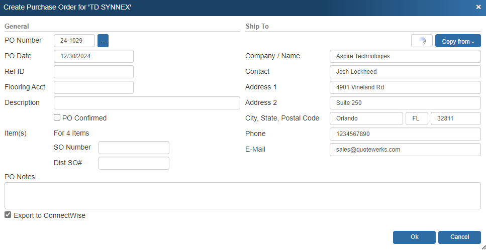
Task: Click into the PO Date field
Action: tap(93, 56)
